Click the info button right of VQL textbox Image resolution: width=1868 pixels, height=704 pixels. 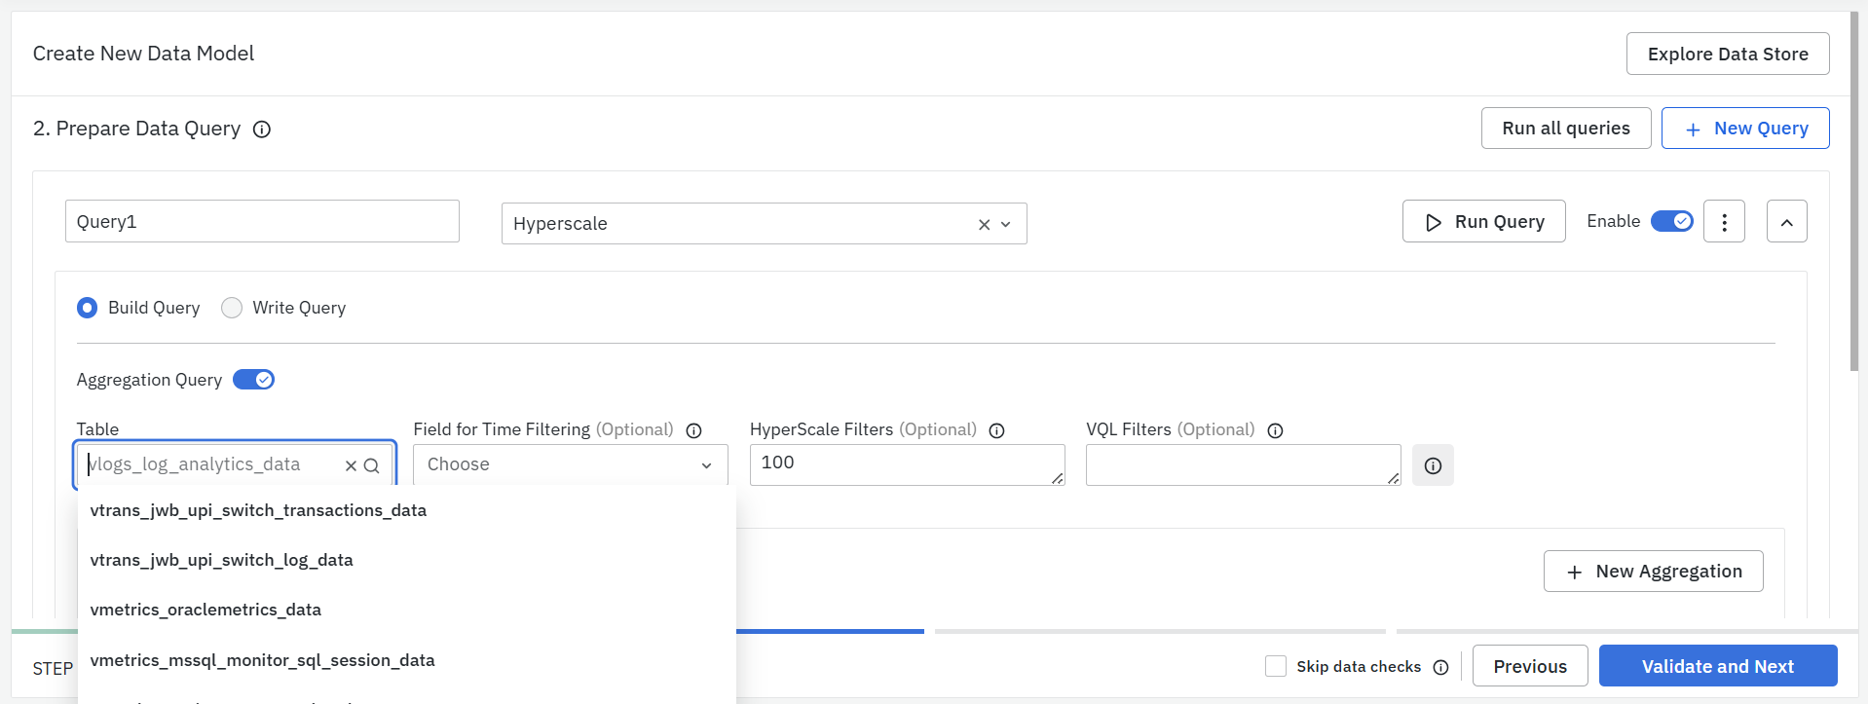pos(1433,465)
